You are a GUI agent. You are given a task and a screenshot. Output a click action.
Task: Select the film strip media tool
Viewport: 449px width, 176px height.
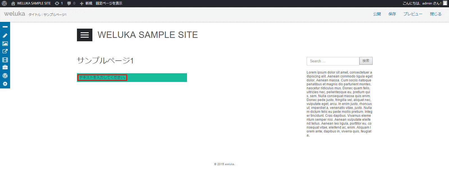coord(5,60)
